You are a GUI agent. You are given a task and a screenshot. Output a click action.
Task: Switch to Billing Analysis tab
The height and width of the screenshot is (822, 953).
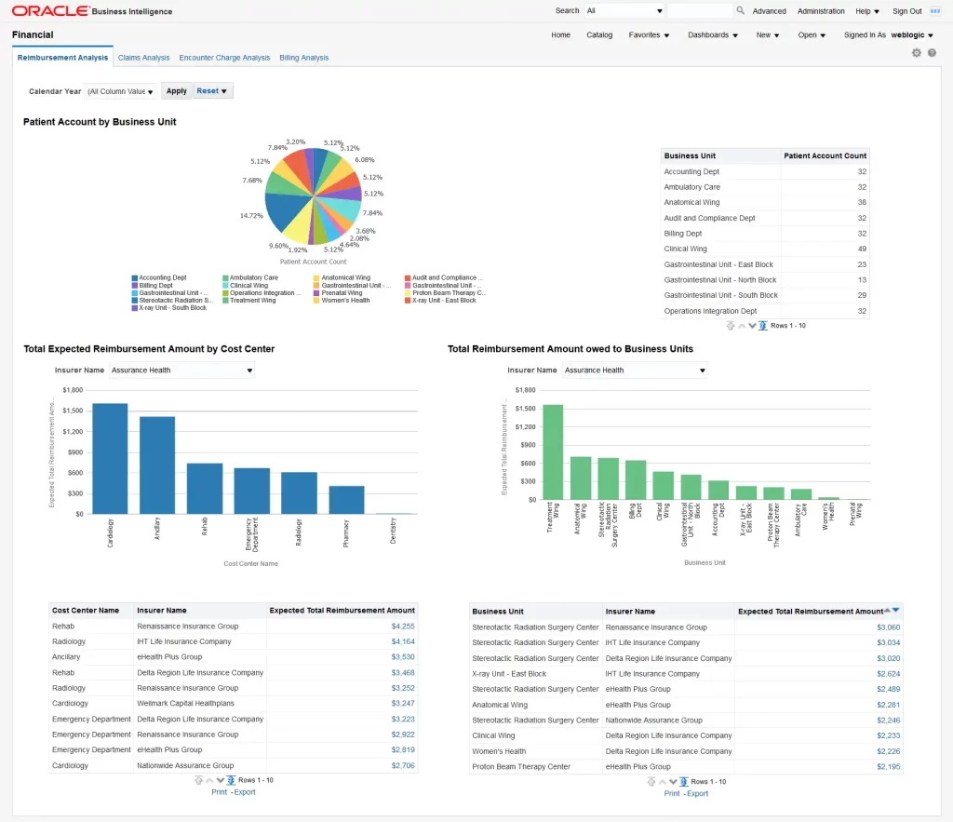pyautogui.click(x=304, y=58)
